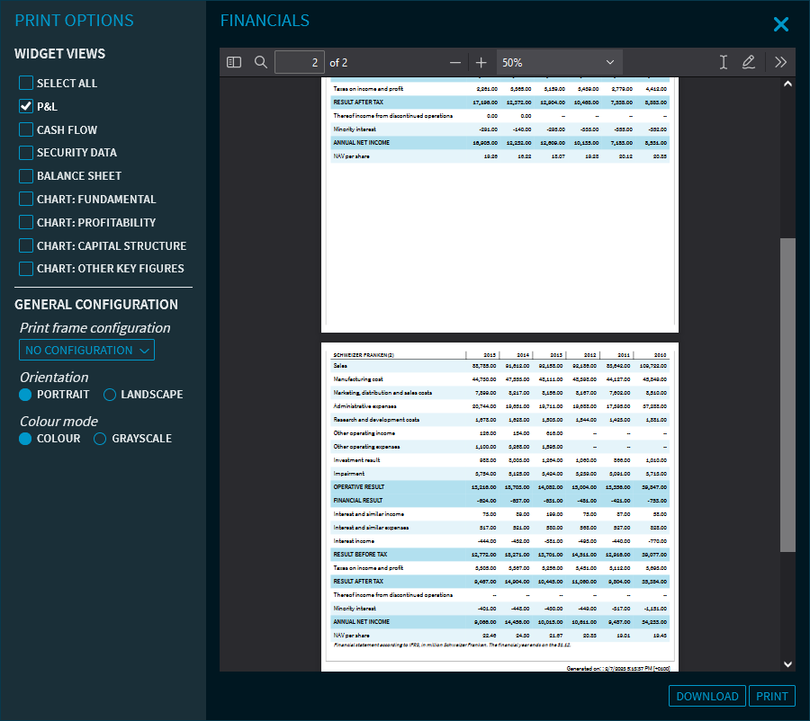Image resolution: width=810 pixels, height=721 pixels.
Task: Click the page number input field
Action: 300,63
